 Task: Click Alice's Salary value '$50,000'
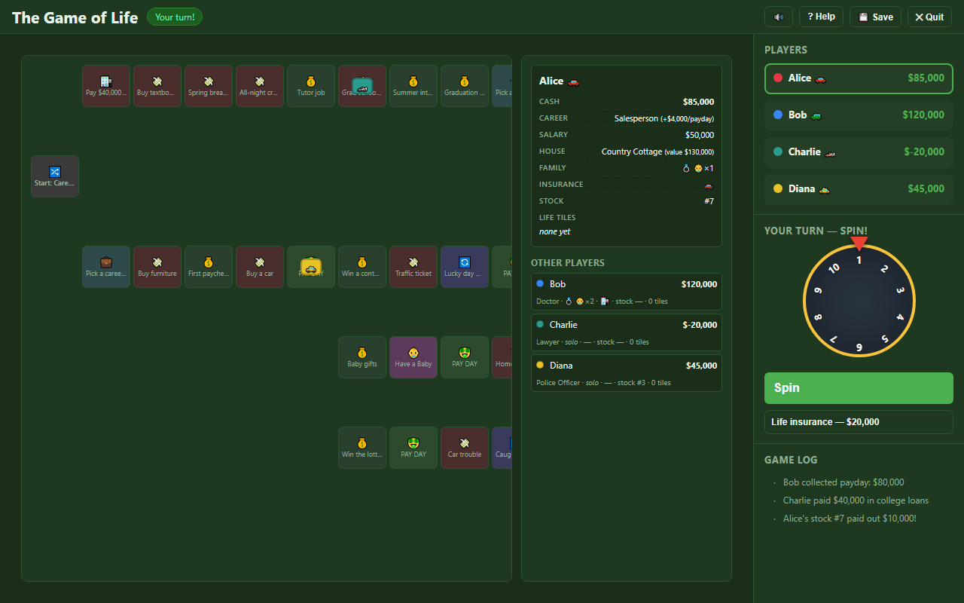(700, 135)
